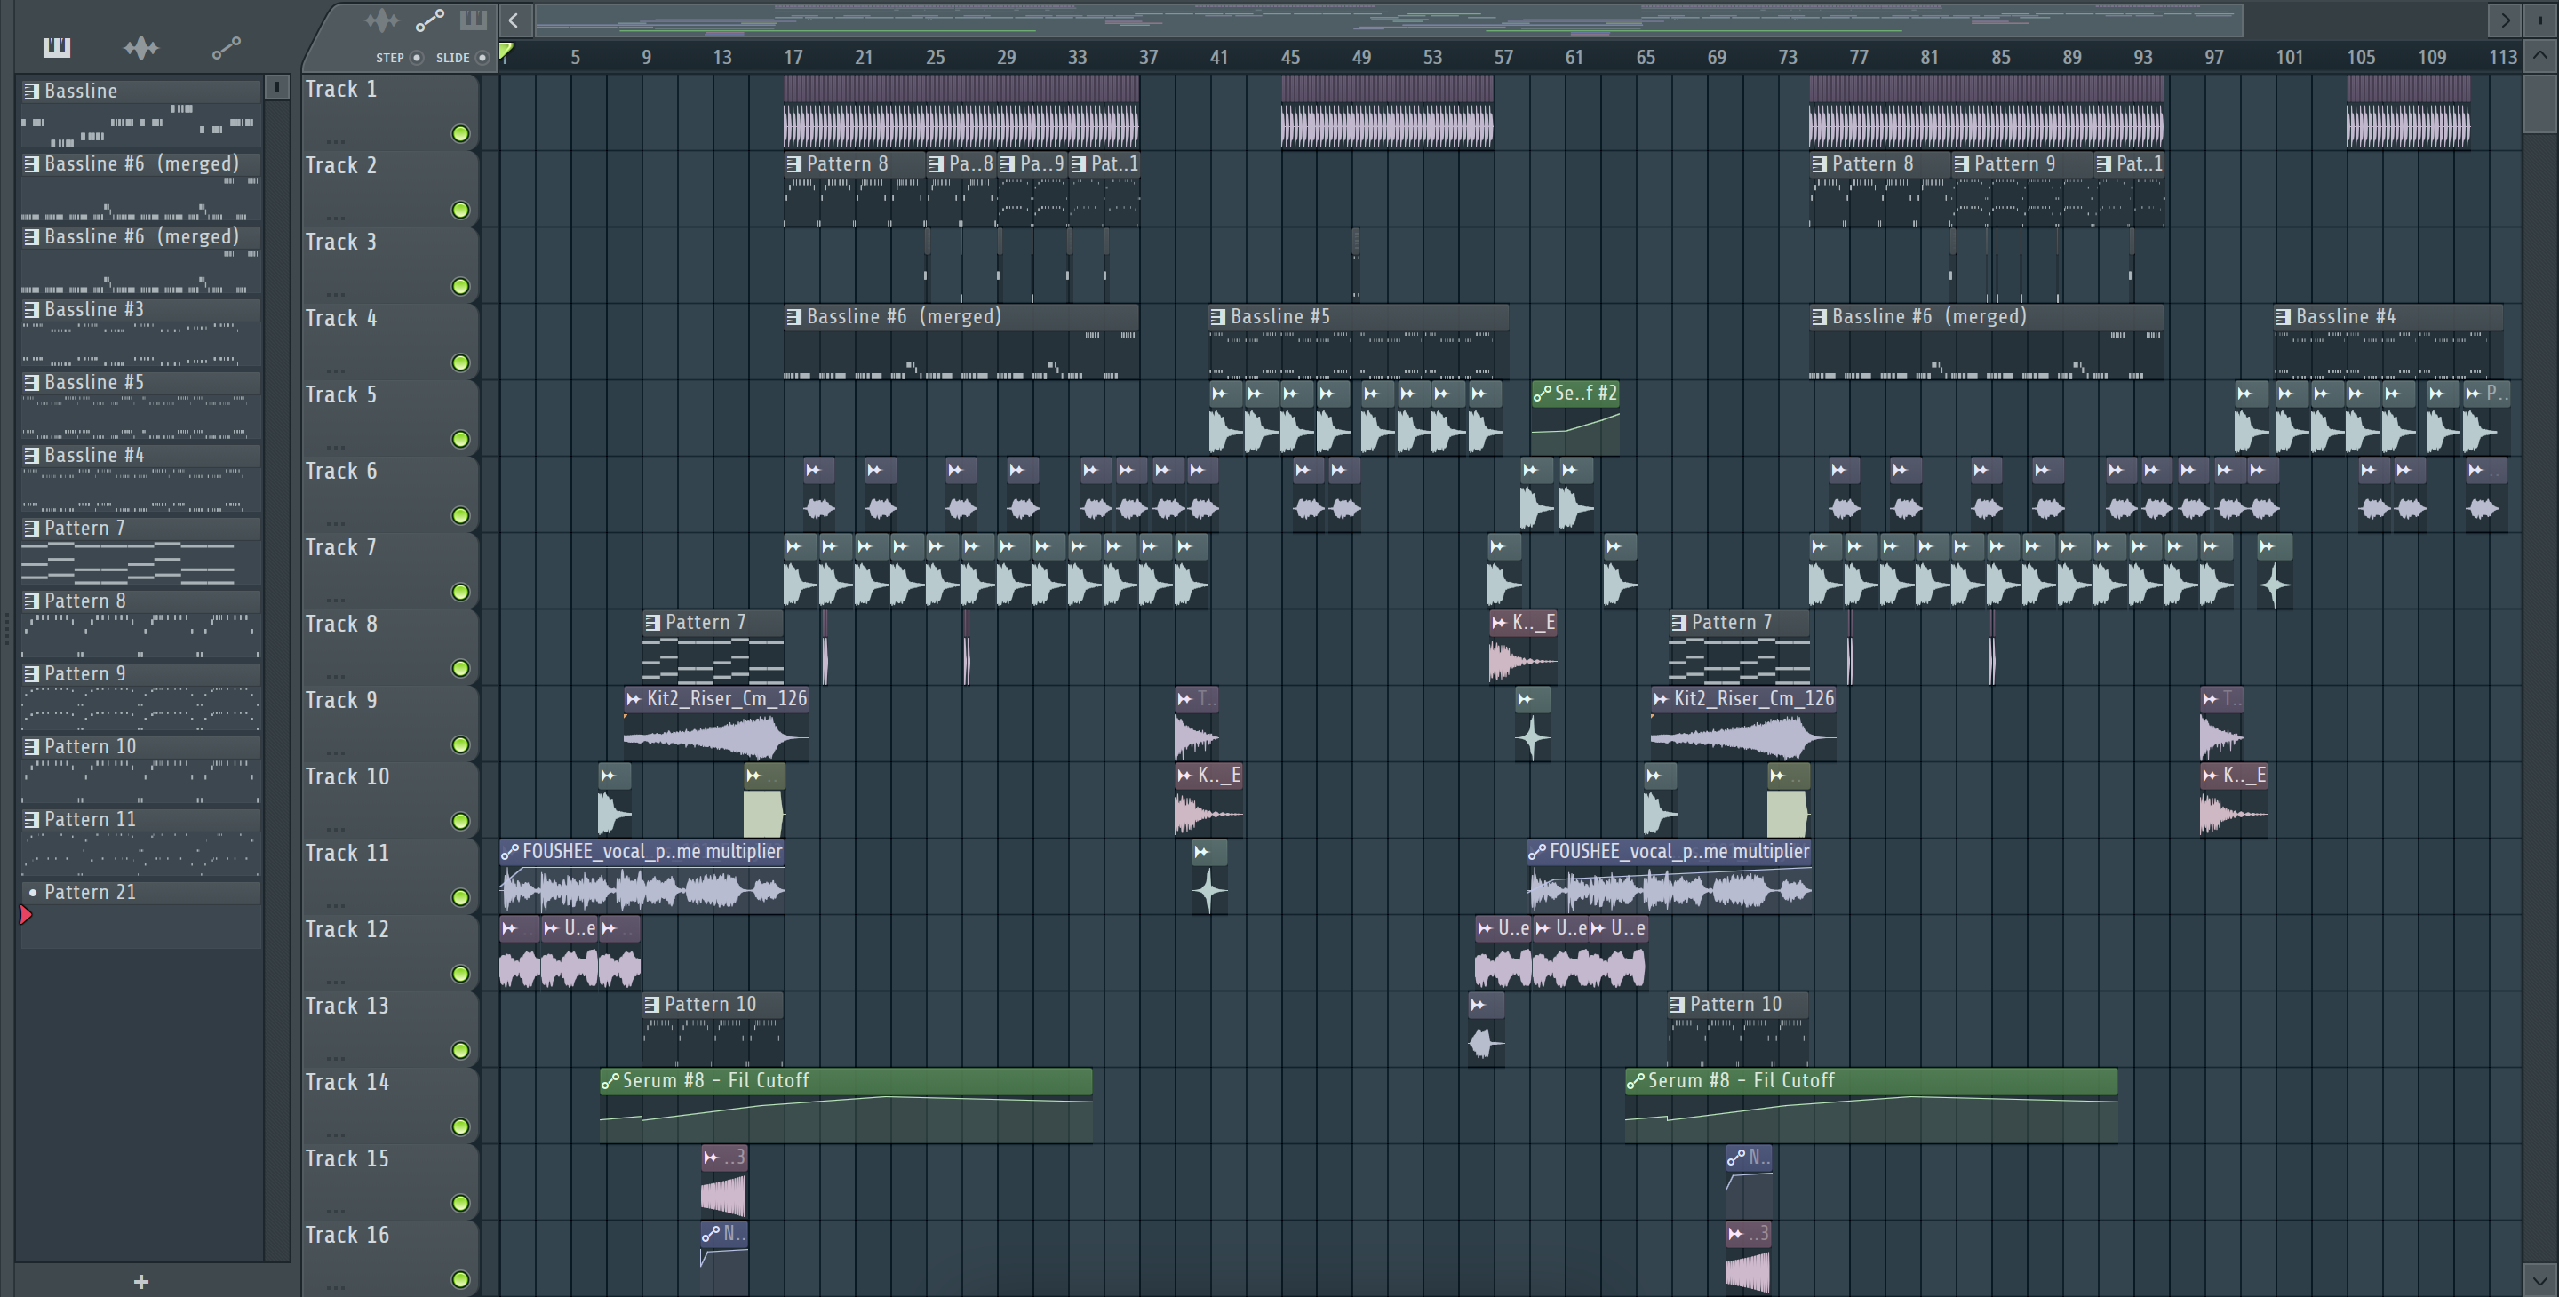2559x1297 pixels.
Task: Mute Track 11 with its green light
Action: [x=460, y=898]
